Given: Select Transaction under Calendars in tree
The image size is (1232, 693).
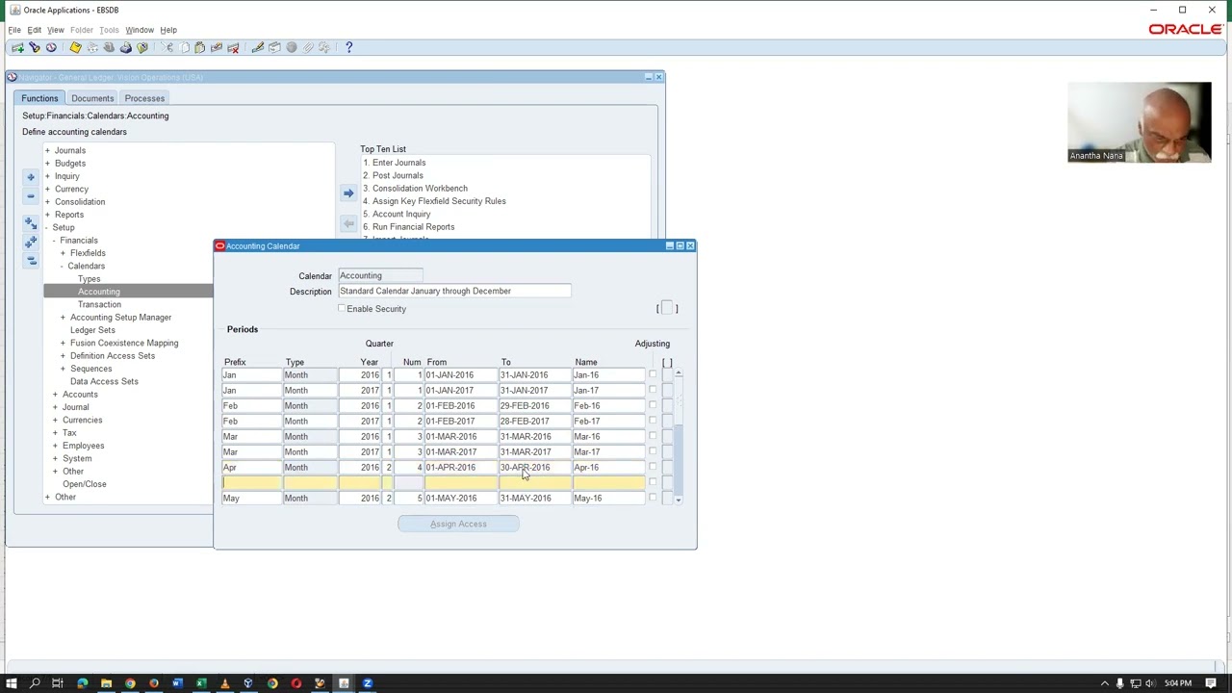Looking at the screenshot, I should [99, 304].
